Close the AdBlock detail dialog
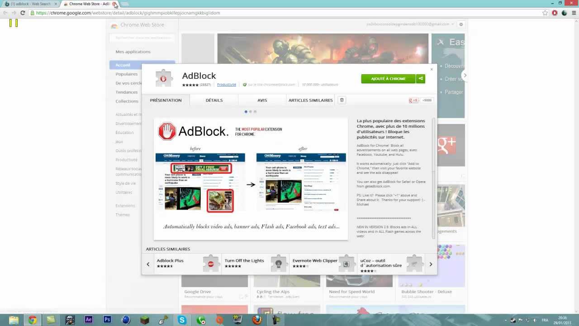579x326 pixels. tap(432, 69)
